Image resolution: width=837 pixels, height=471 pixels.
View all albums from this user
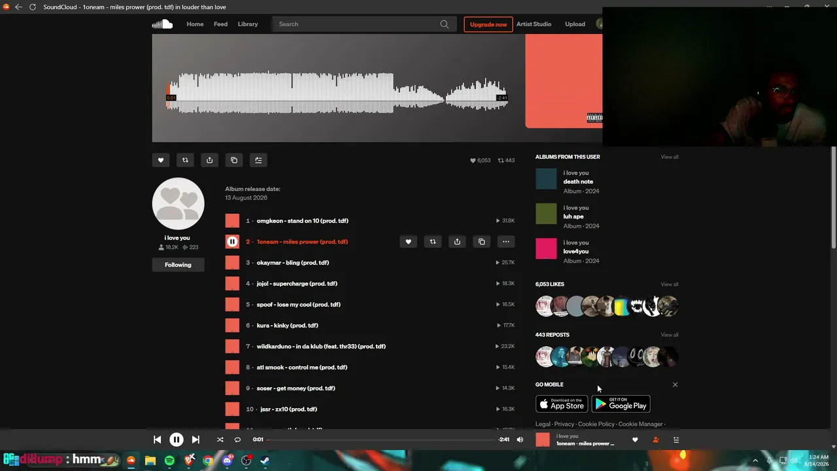pyautogui.click(x=670, y=157)
